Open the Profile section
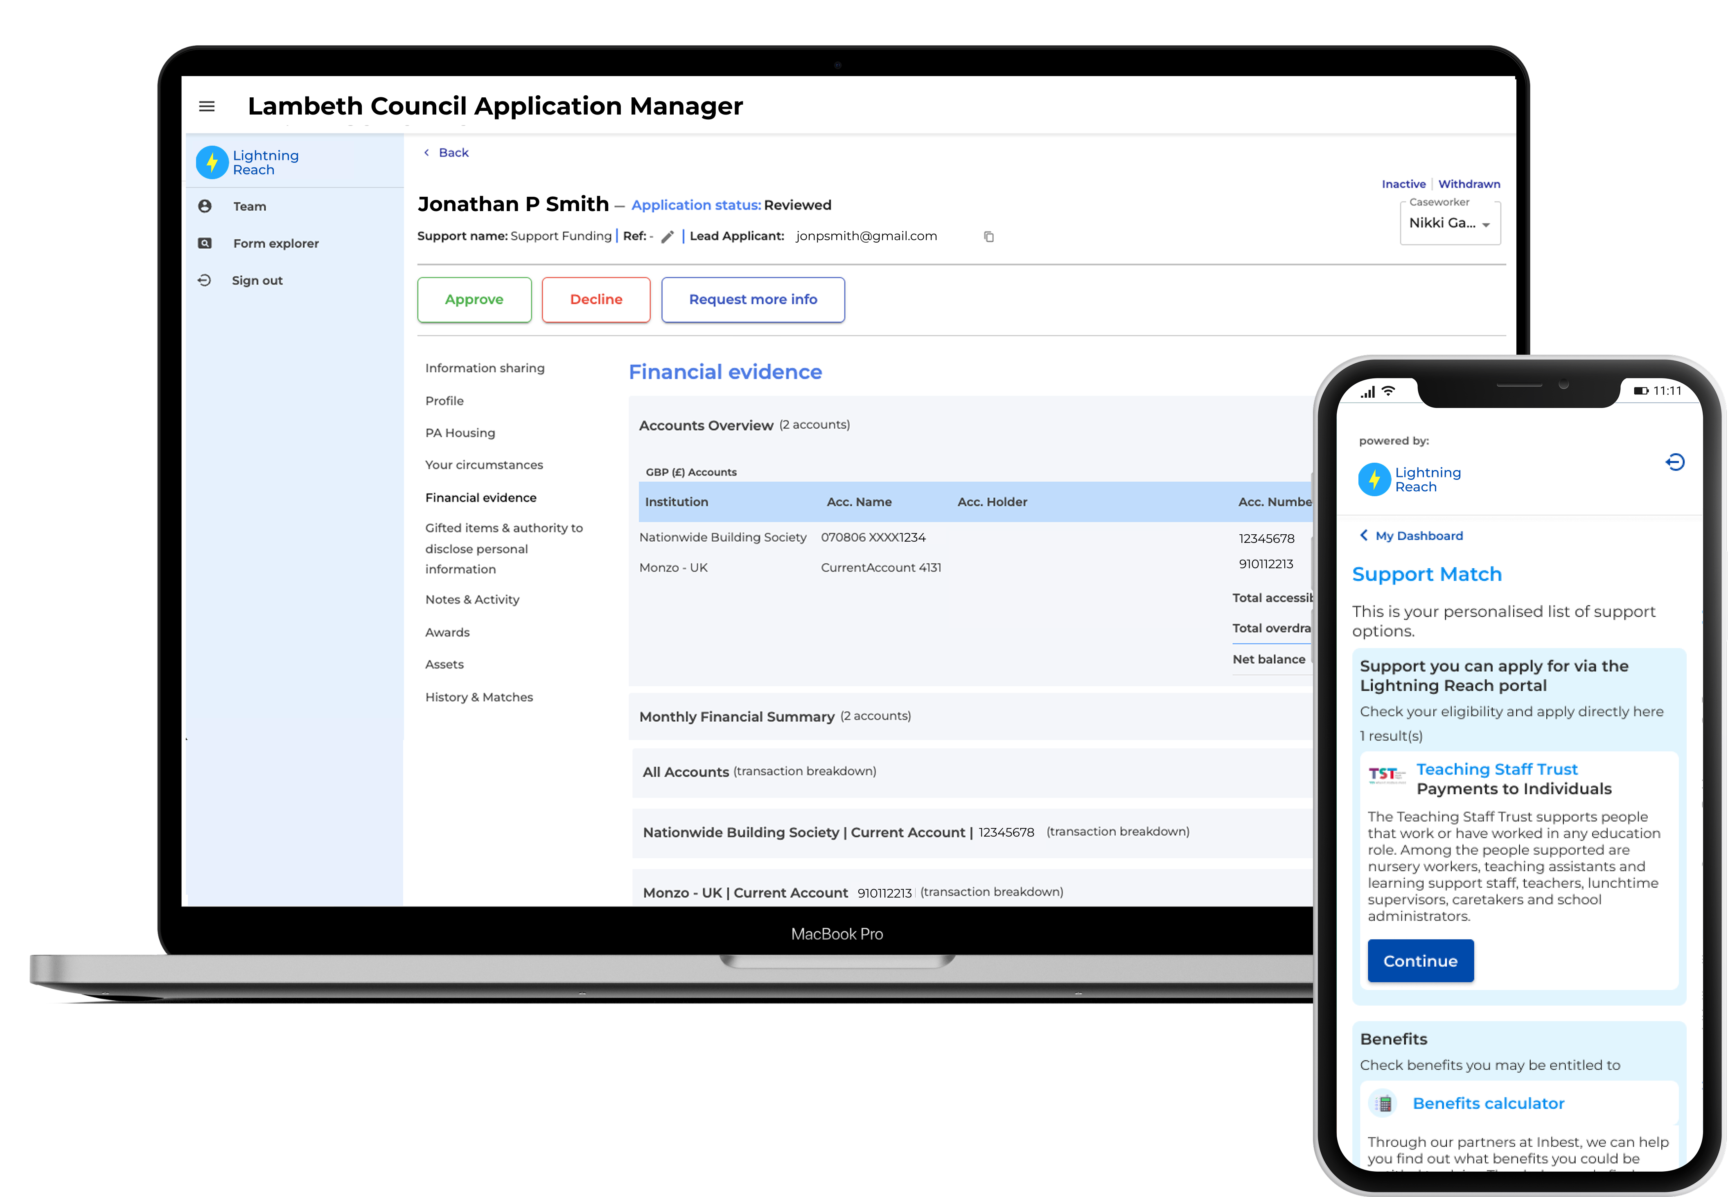 (444, 401)
